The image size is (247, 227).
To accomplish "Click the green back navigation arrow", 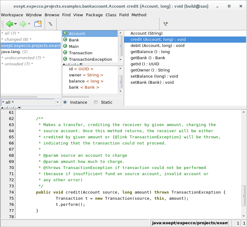I will [x=10, y=24].
